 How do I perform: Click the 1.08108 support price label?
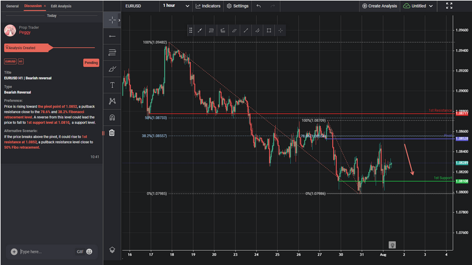462,181
